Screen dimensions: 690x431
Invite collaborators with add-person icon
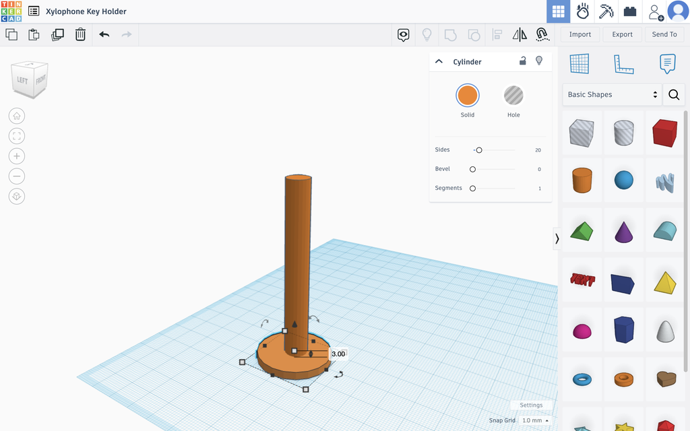click(656, 12)
